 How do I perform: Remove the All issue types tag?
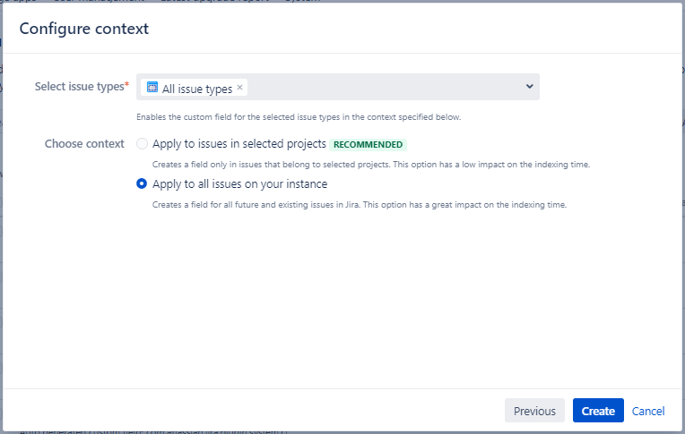(239, 88)
